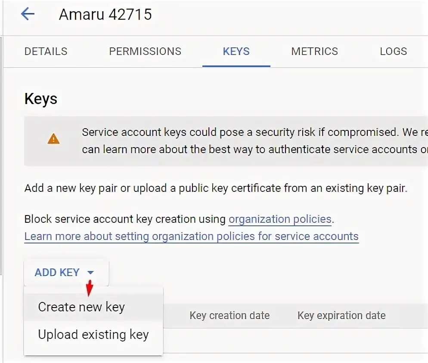Select the KEYS tab

point(236,52)
